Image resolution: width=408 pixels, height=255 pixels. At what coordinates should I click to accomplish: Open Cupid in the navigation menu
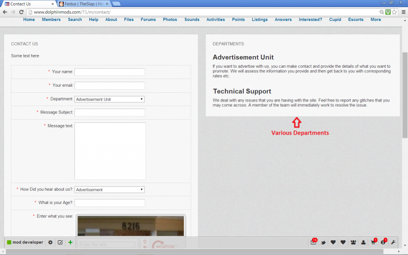(335, 19)
